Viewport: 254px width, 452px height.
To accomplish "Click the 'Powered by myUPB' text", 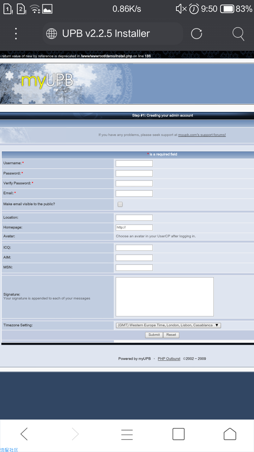I will pyautogui.click(x=134, y=359).
